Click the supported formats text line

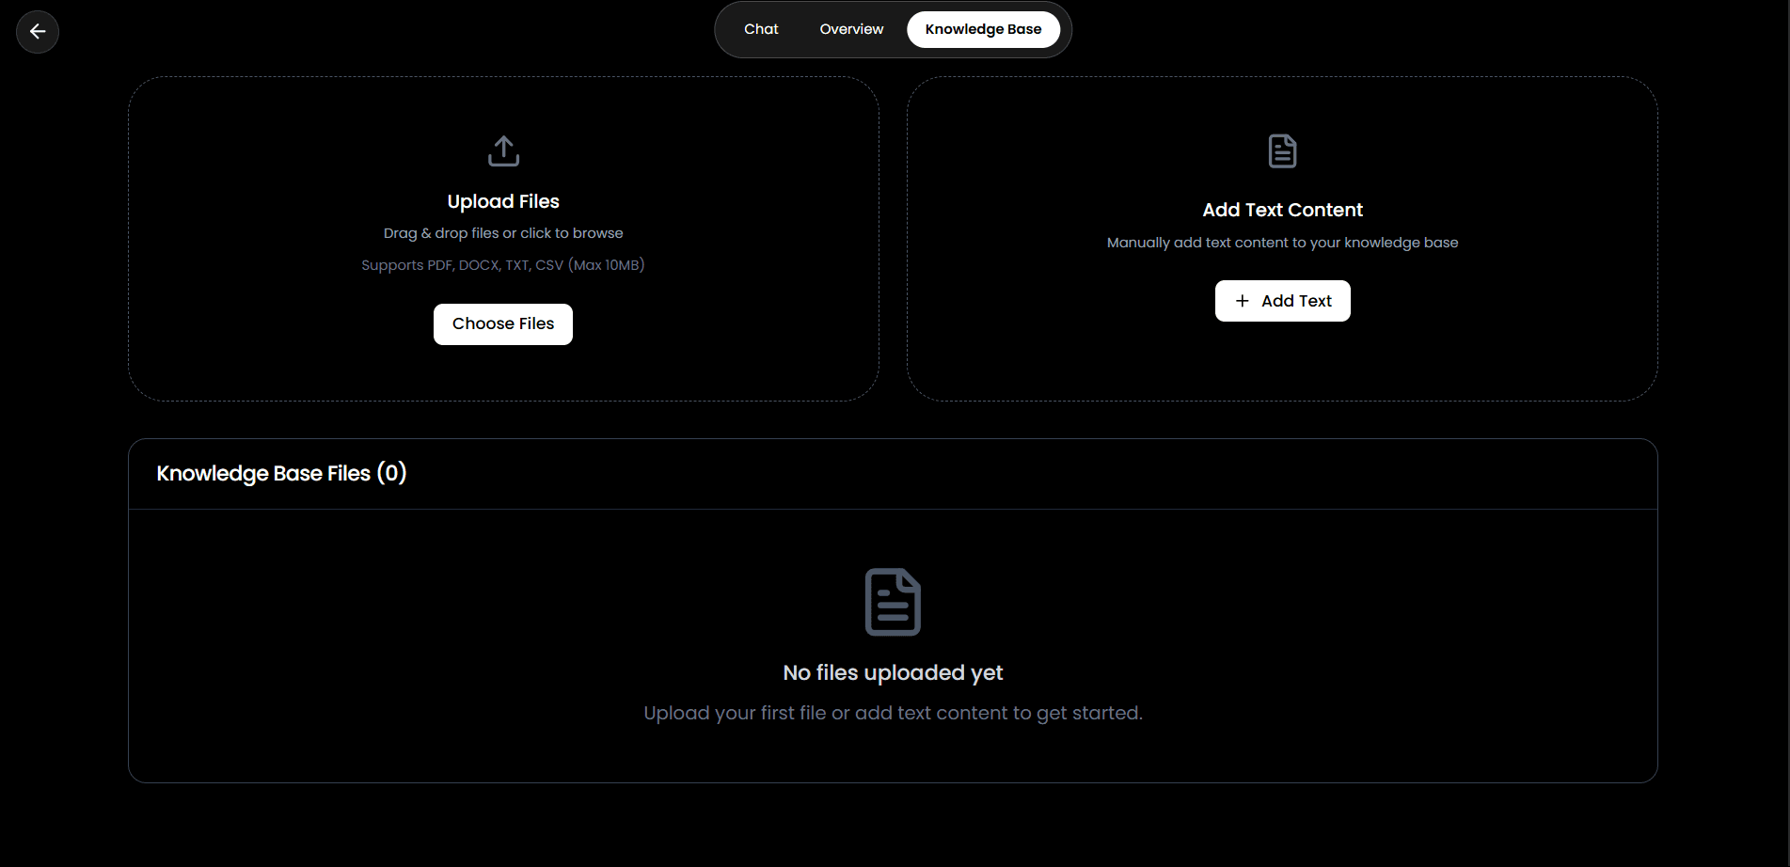pos(502,264)
